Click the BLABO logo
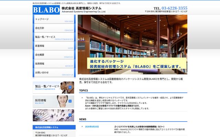 coord(46,10)
